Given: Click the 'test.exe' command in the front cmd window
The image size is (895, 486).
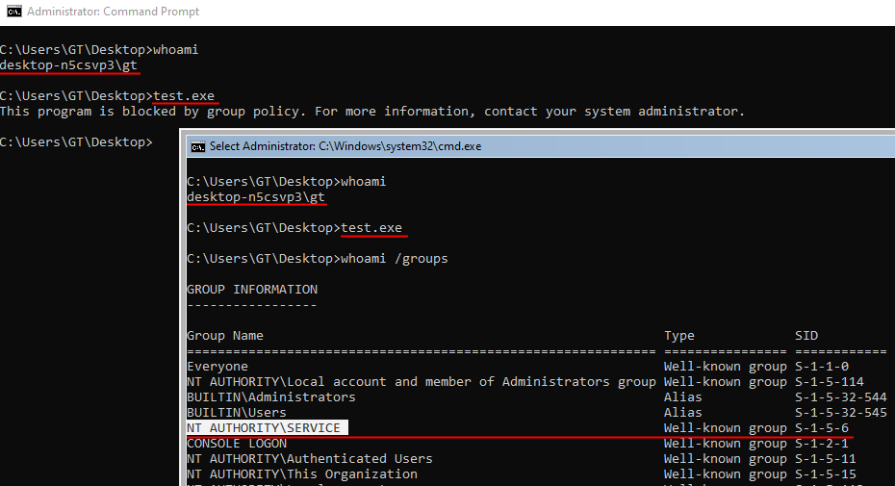Looking at the screenshot, I should click(371, 228).
